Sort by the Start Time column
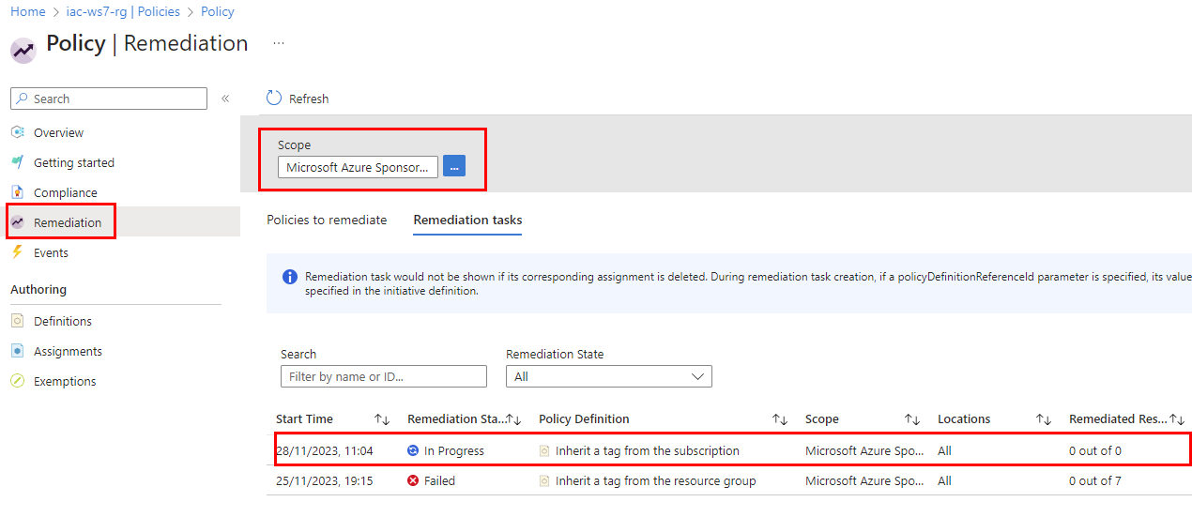Screen dimensions: 1192x517 pyautogui.click(x=382, y=419)
